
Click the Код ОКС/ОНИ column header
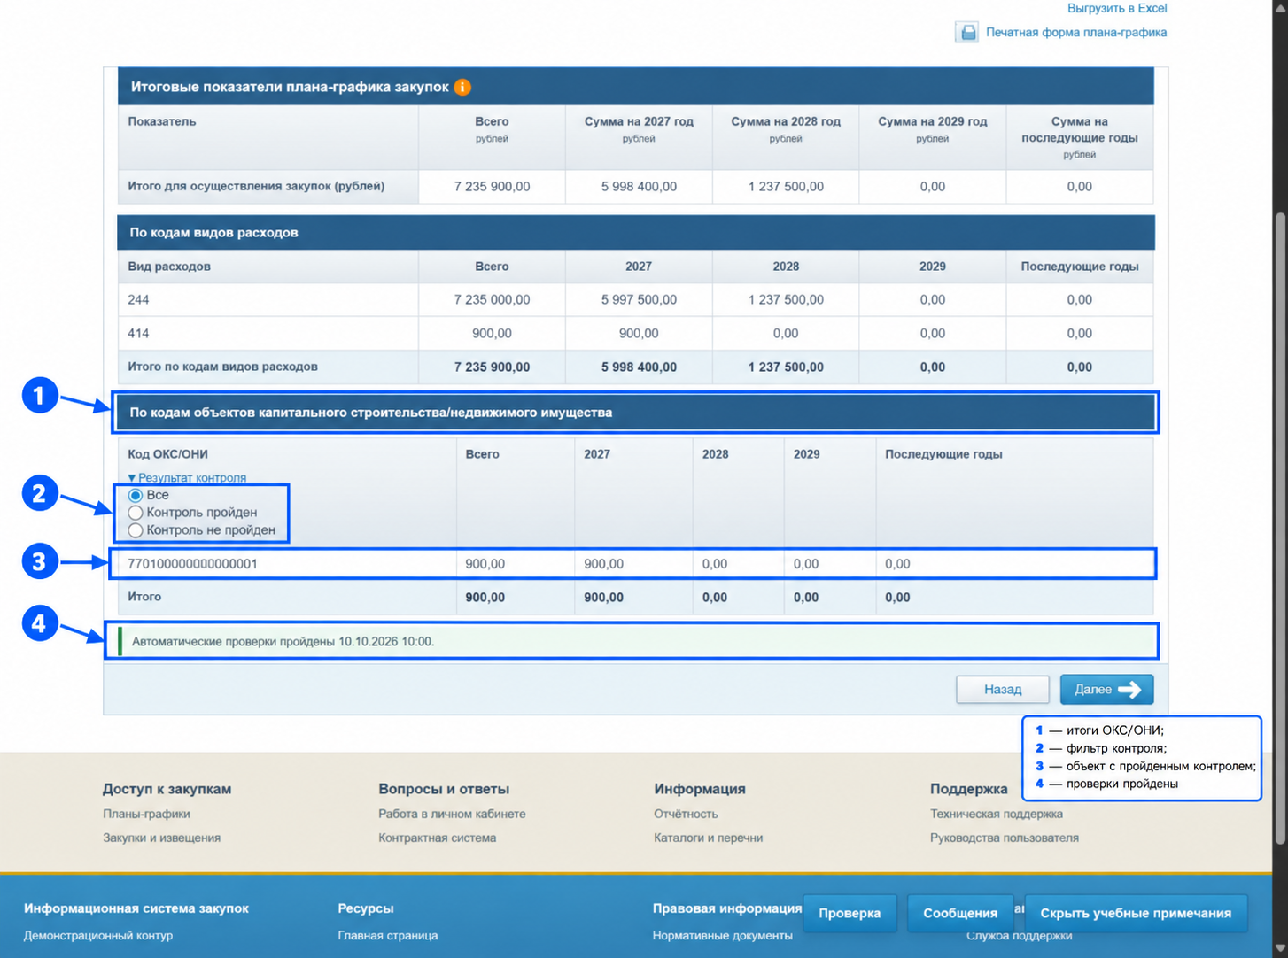(167, 454)
